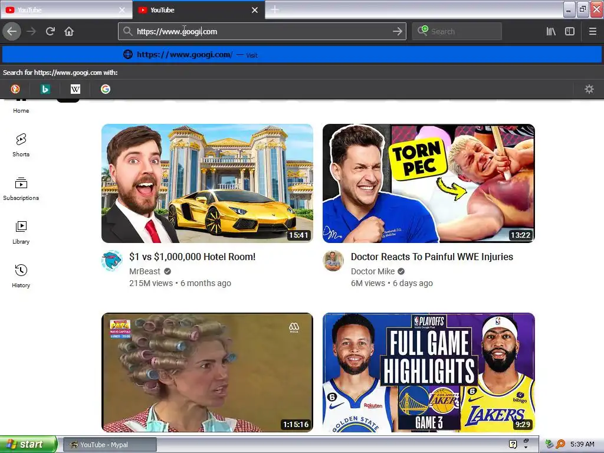Open the Doctor Mike channel name link
Screen dimensions: 604x453
[373, 271]
